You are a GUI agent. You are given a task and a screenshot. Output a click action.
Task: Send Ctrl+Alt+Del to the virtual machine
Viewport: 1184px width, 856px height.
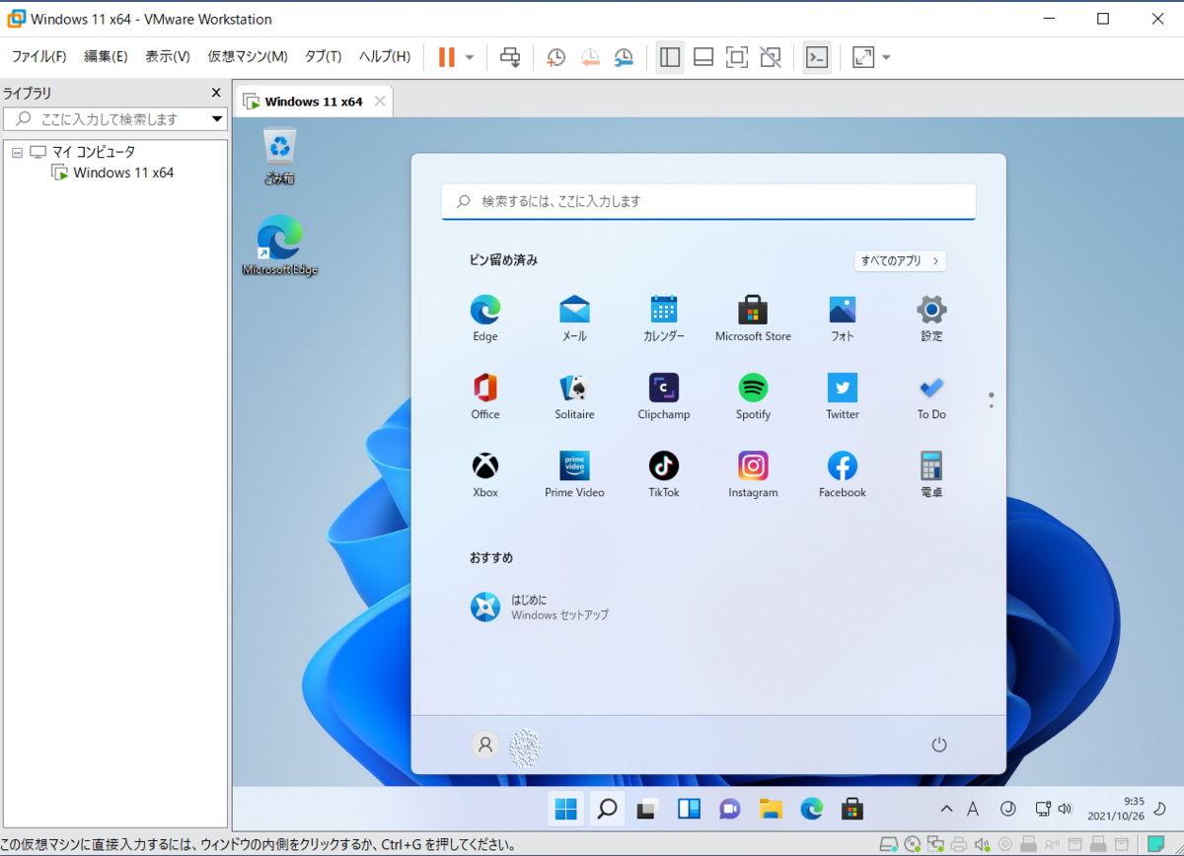(x=510, y=57)
